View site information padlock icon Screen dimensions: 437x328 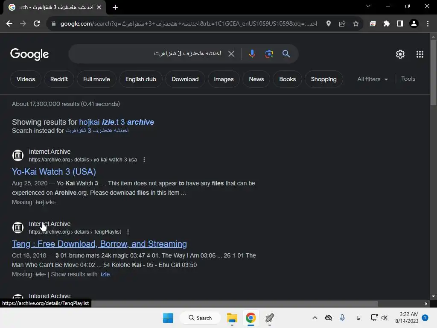[x=53, y=24]
